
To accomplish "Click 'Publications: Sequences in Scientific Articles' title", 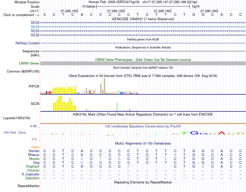I will click(143, 47).
